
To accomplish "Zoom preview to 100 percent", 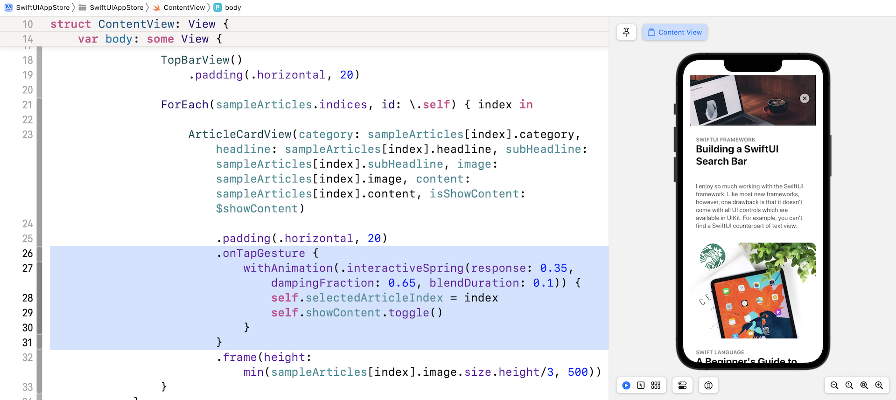I will click(849, 385).
